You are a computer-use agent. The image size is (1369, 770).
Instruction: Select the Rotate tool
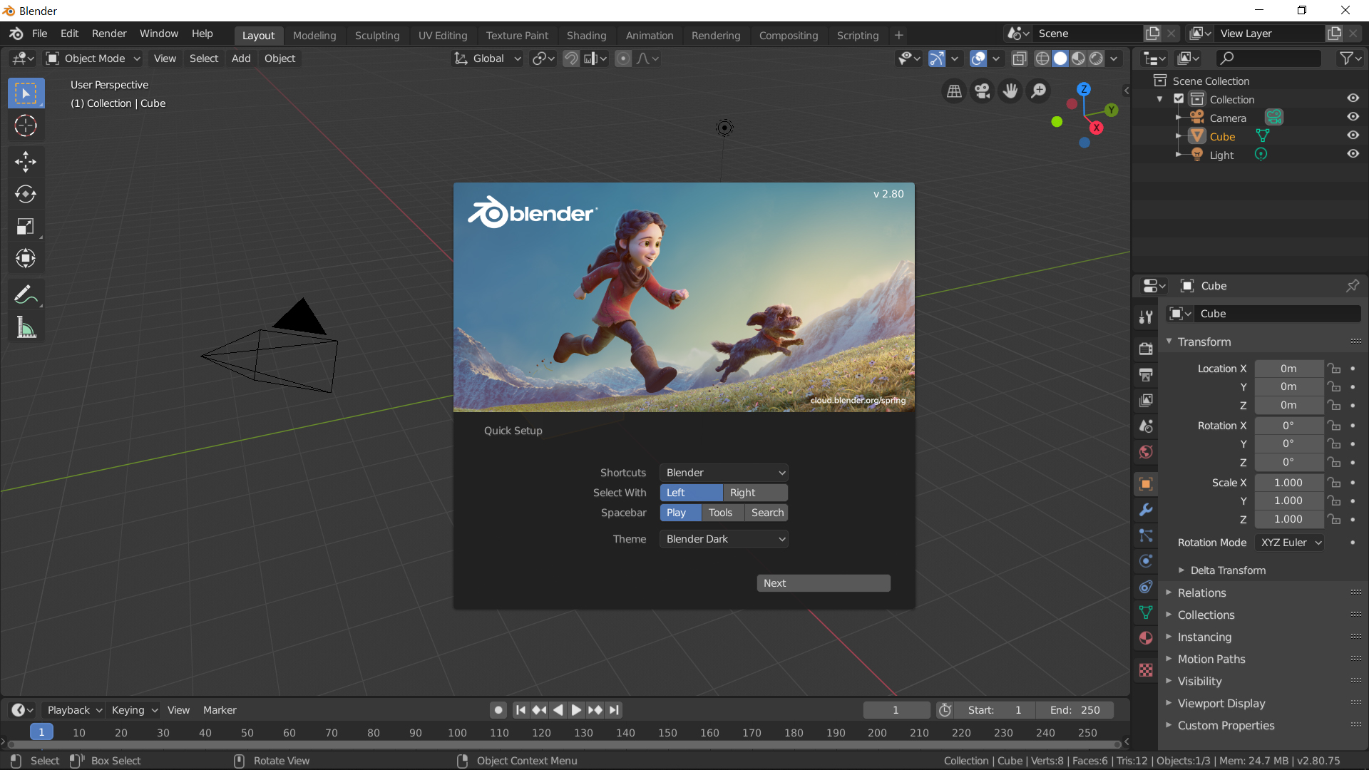[25, 194]
